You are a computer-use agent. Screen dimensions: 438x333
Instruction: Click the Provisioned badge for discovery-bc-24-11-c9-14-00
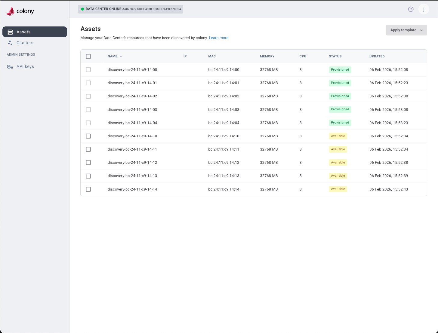coord(340,70)
